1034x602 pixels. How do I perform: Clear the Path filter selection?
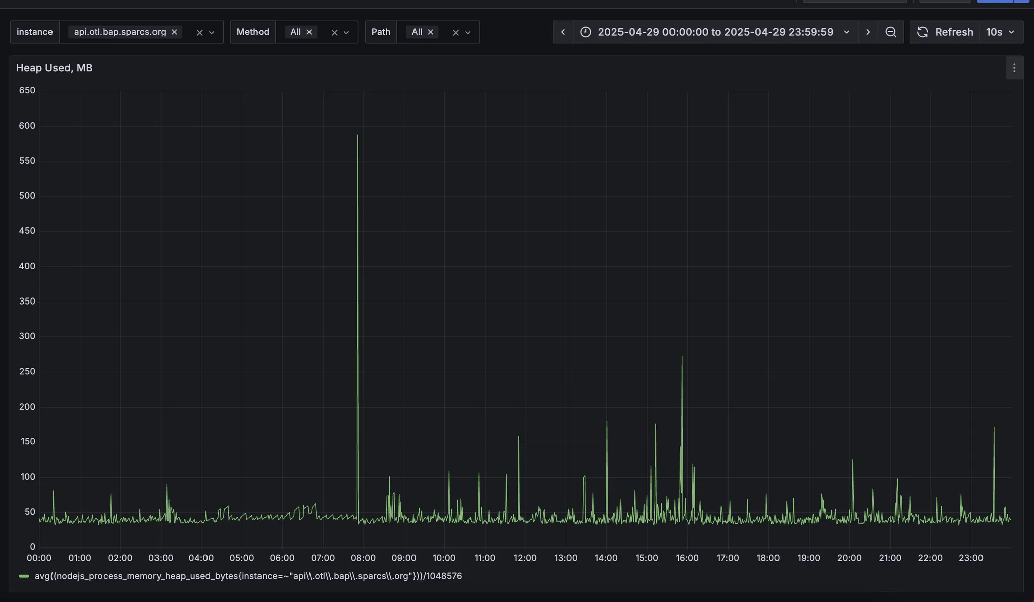tap(455, 33)
